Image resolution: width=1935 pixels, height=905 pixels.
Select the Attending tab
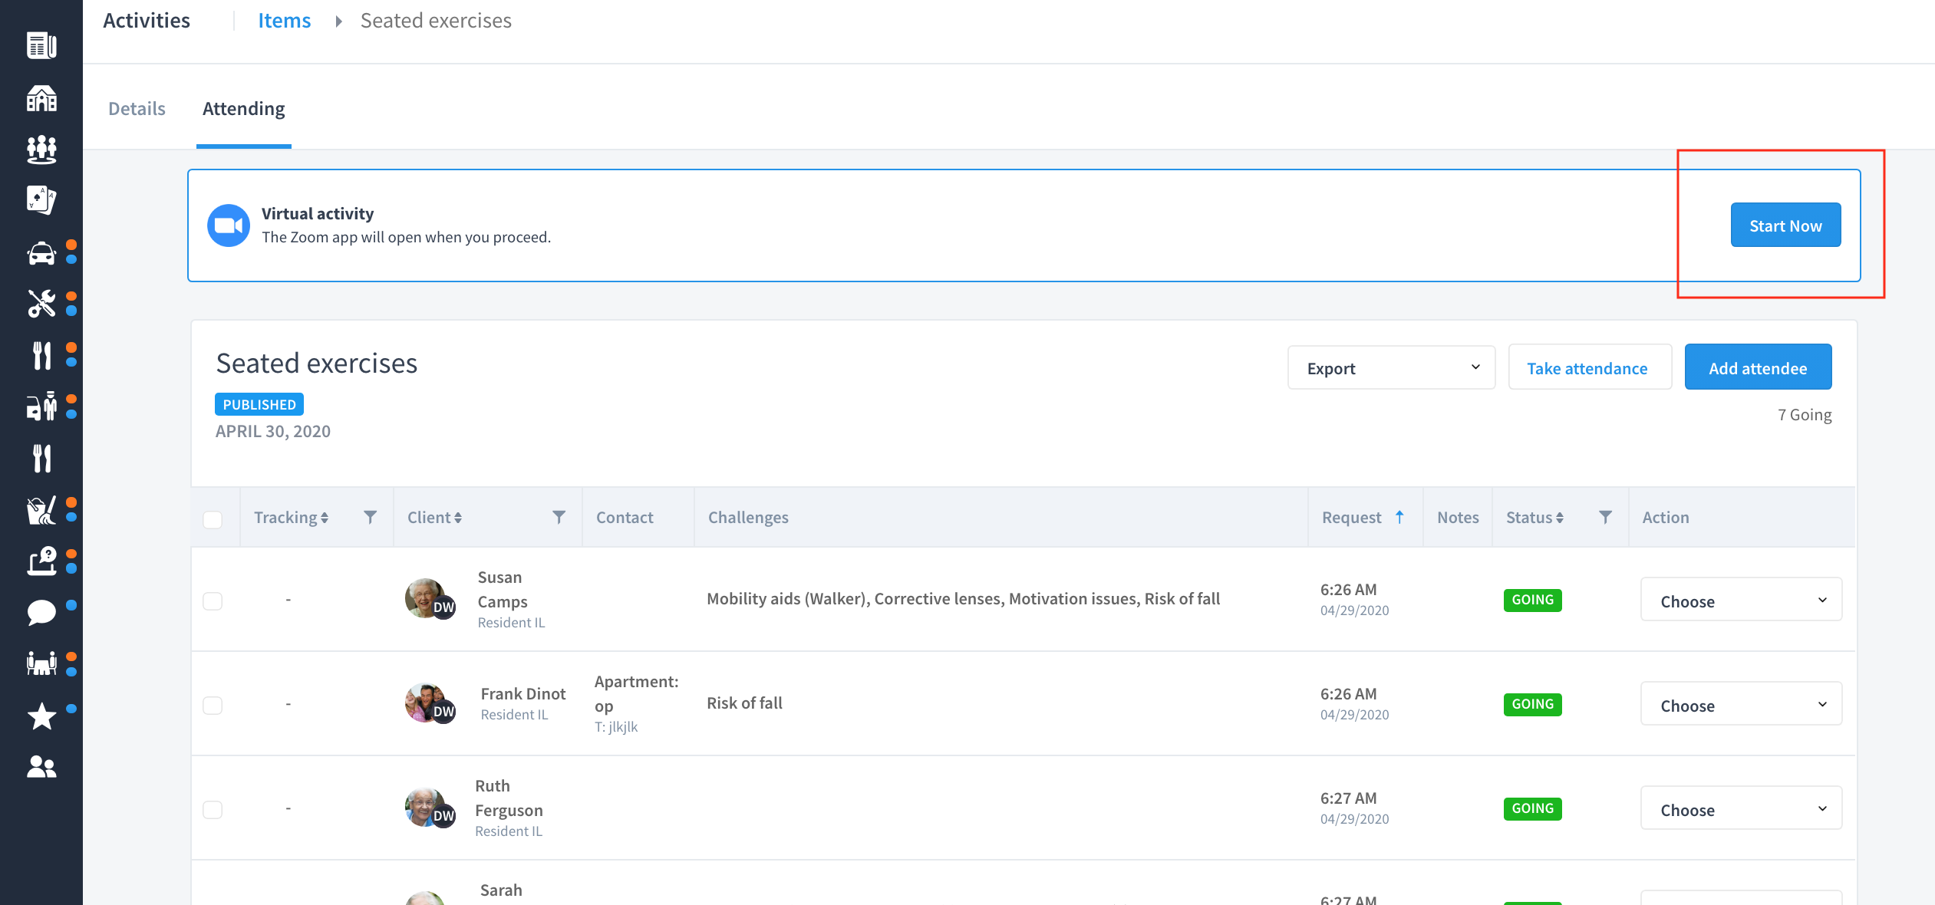click(x=243, y=108)
